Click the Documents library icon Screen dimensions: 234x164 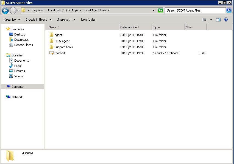point(11,60)
